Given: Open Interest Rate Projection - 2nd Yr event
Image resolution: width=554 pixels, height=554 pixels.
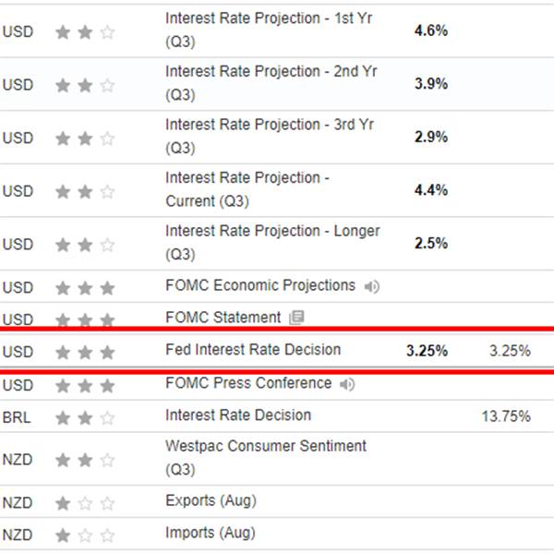Looking at the screenshot, I should tap(271, 83).
